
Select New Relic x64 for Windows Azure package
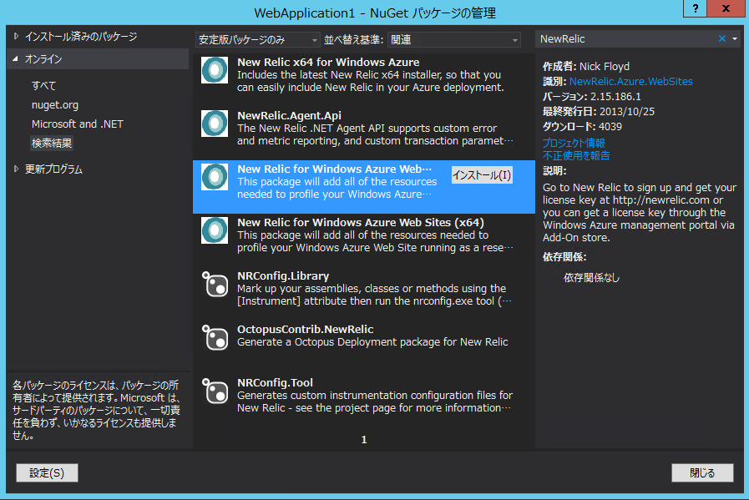click(x=364, y=75)
